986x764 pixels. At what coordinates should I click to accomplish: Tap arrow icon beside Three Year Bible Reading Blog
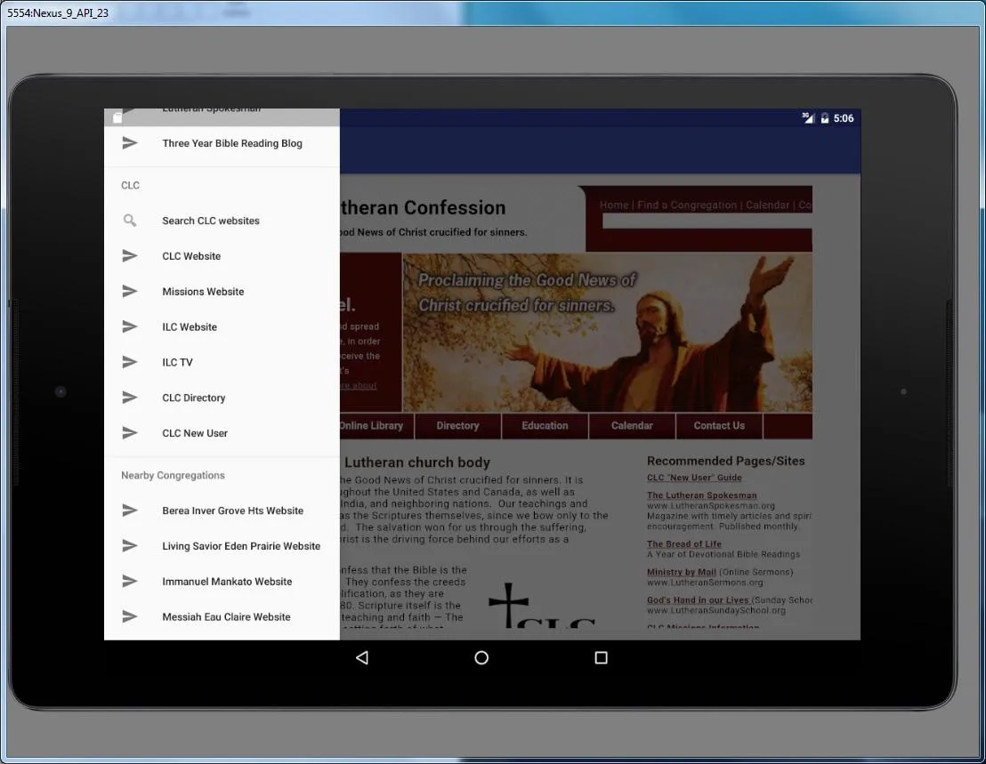(130, 143)
